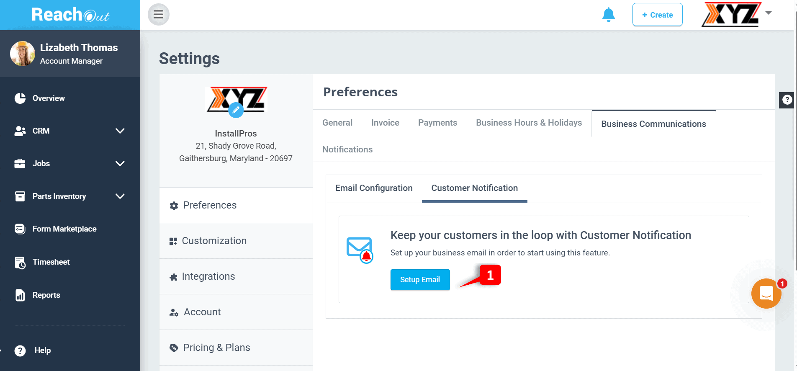The width and height of the screenshot is (797, 371).
Task: Open Reports via the bar chart icon
Action: click(20, 295)
